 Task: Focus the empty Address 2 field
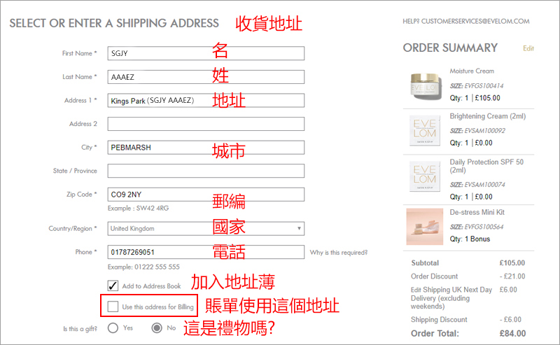pos(206,124)
